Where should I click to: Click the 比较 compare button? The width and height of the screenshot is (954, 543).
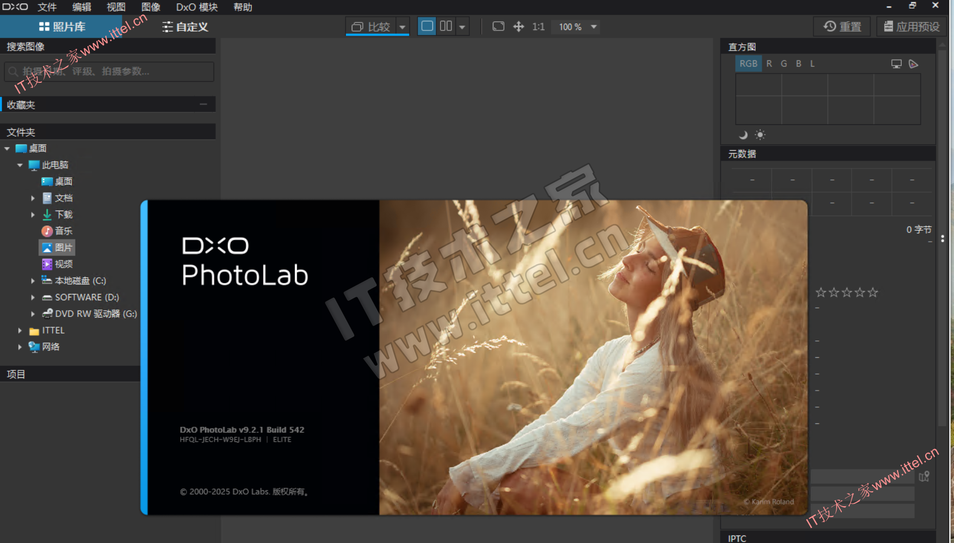(x=371, y=26)
